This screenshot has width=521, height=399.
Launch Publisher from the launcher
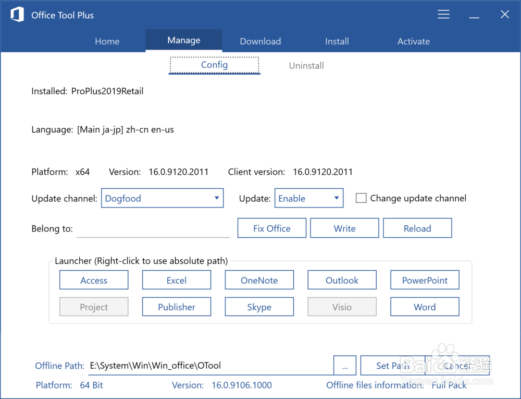click(x=177, y=307)
